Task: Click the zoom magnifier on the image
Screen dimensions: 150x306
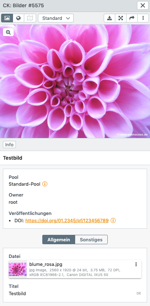Action: pos(8,32)
